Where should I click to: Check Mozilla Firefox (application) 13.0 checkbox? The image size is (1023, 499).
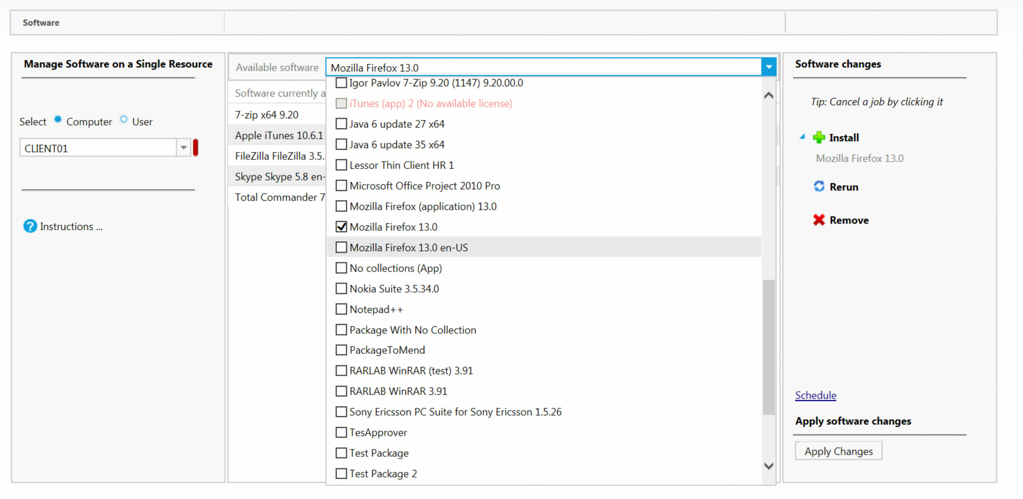click(x=341, y=206)
